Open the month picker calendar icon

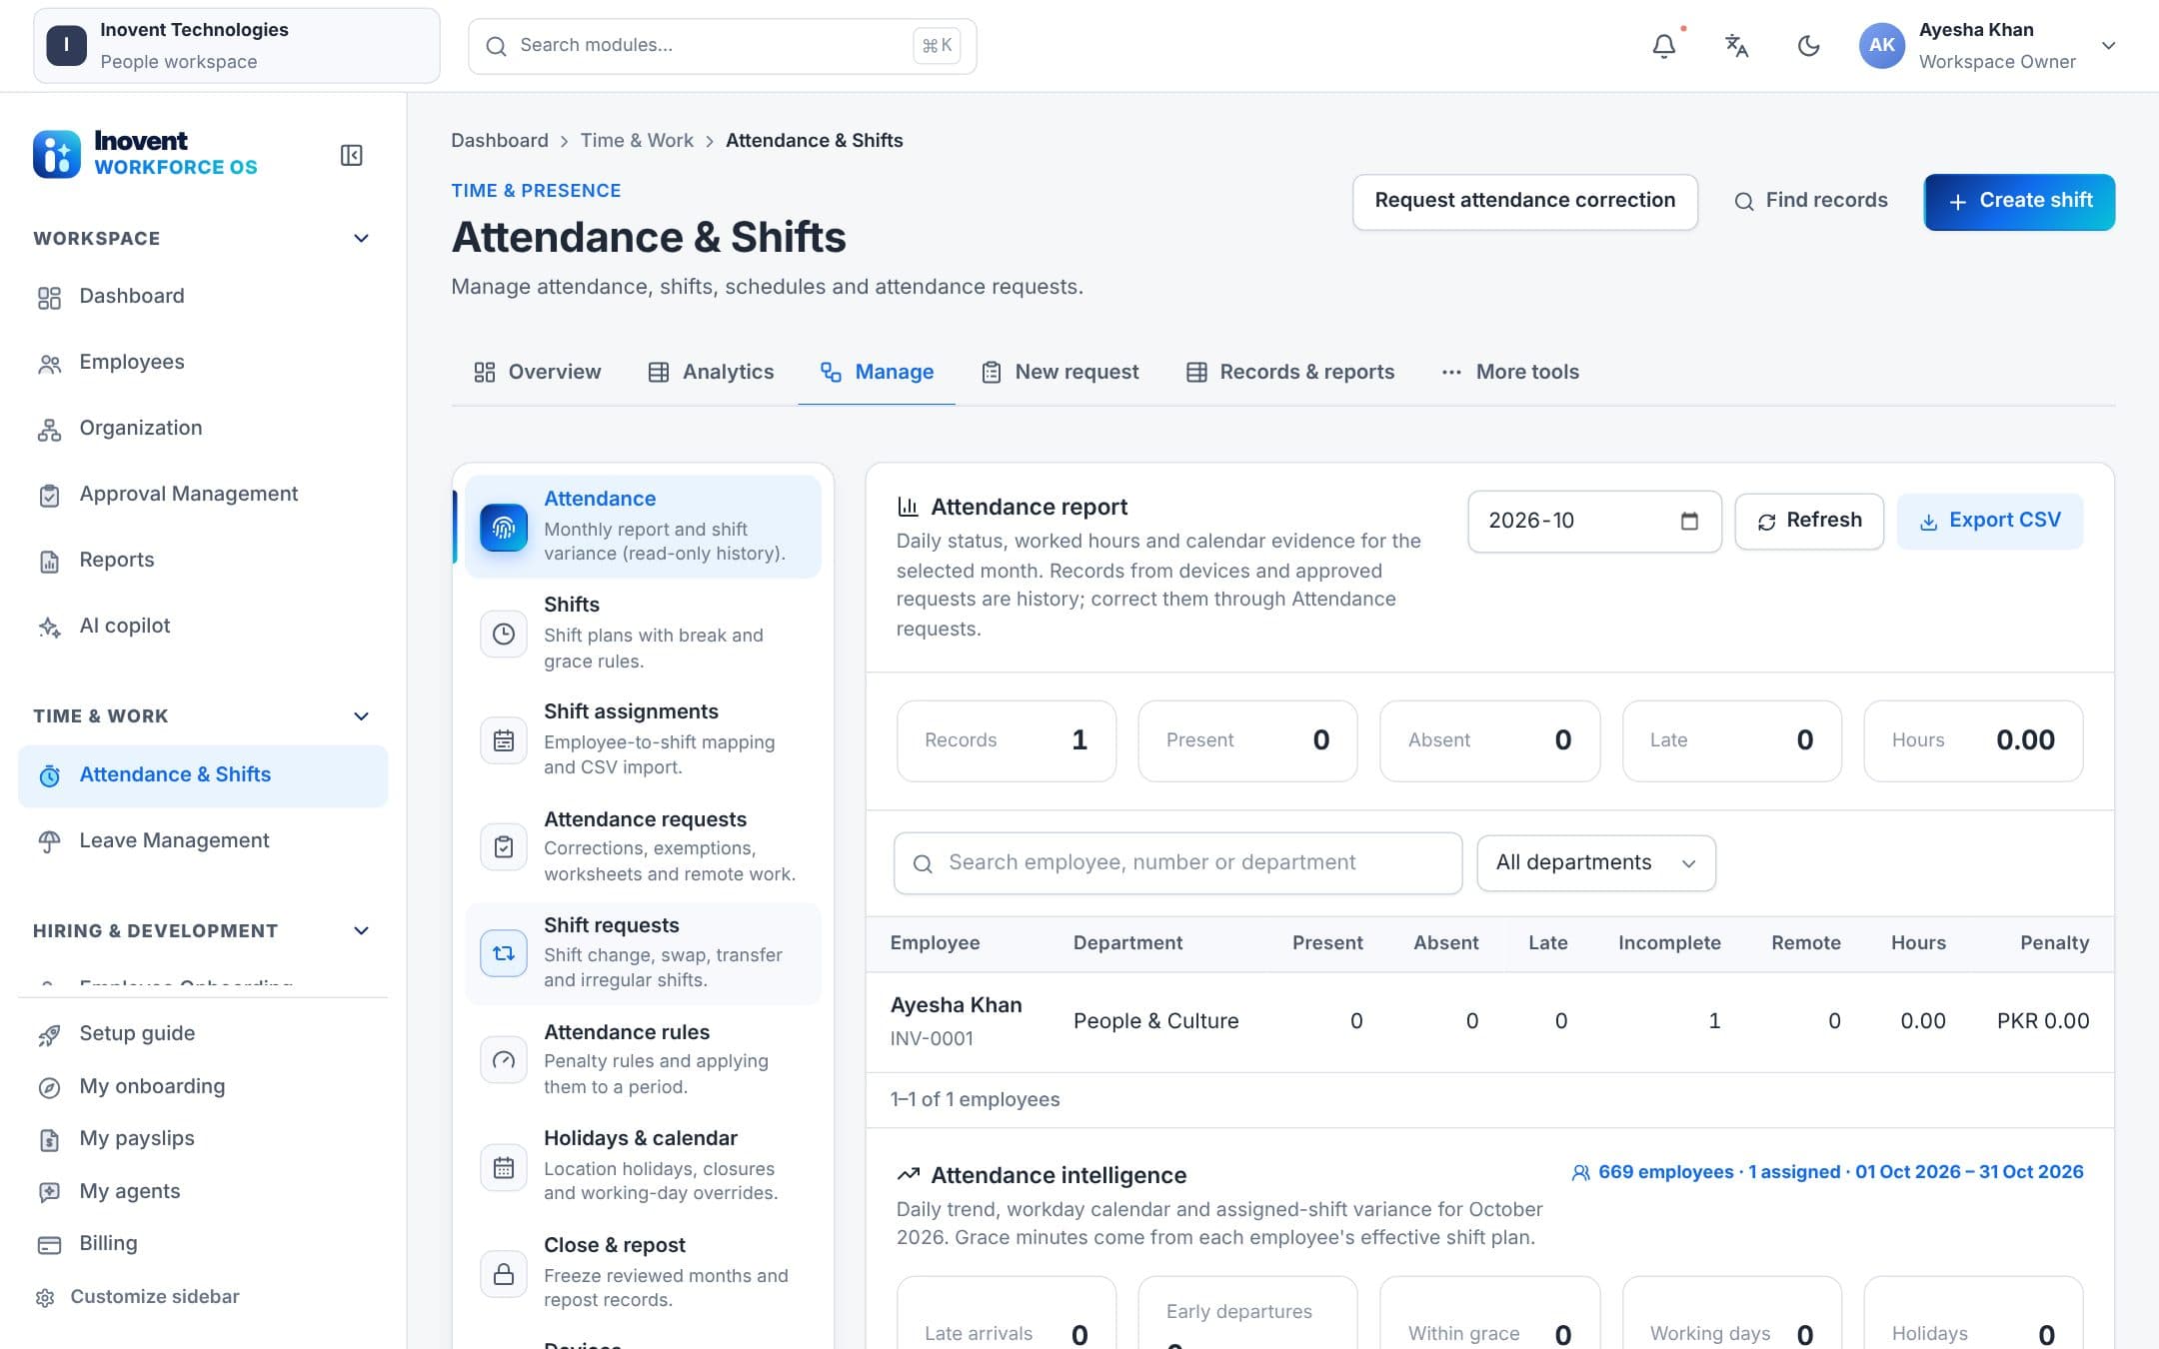[x=1689, y=521]
